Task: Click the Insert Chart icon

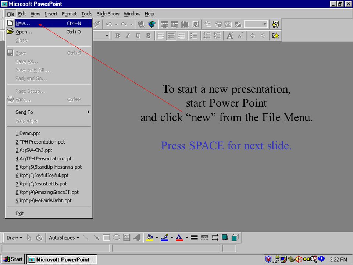Action: click(x=185, y=24)
